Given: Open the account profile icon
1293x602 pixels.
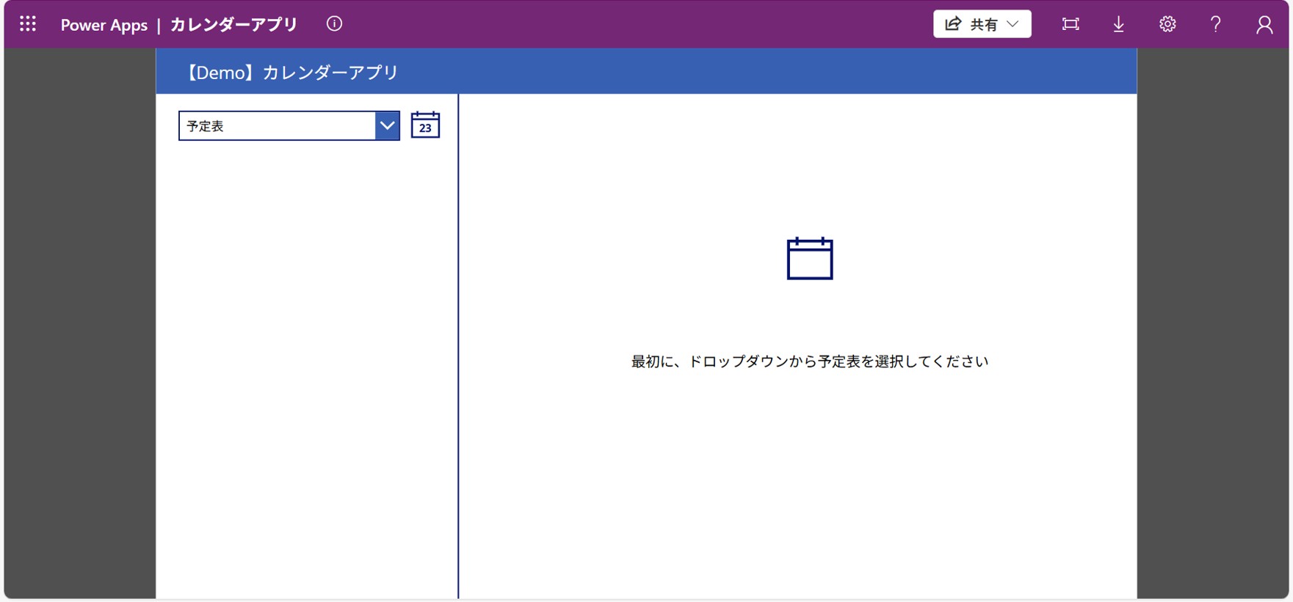Looking at the screenshot, I should tap(1264, 25).
